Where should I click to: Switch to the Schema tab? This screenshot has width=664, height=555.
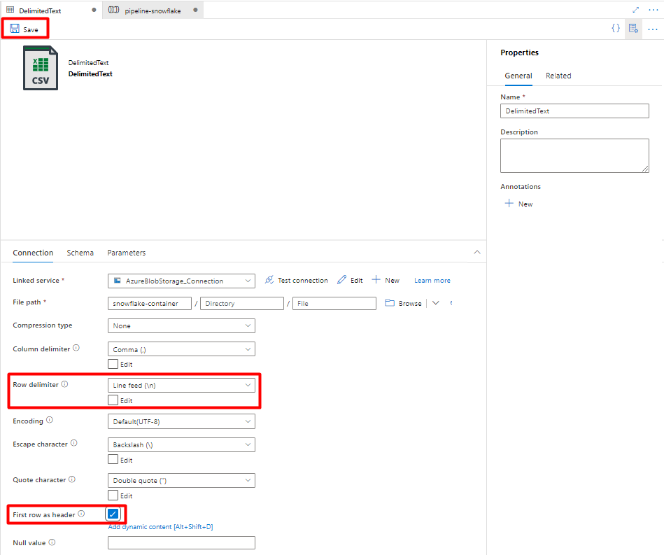80,253
